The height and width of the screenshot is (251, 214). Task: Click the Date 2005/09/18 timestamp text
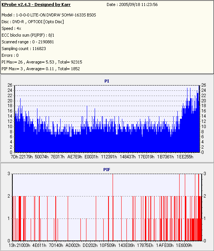pyautogui.click(x=132, y=4)
